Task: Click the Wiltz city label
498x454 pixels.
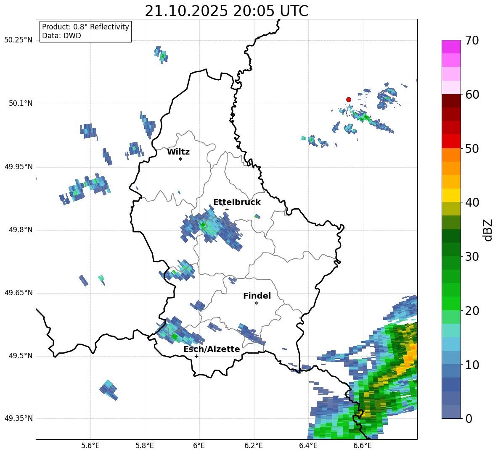Action: click(x=178, y=152)
